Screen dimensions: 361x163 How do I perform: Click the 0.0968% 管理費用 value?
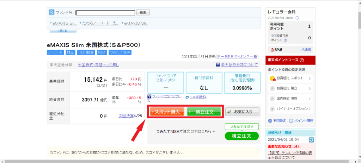242,88
